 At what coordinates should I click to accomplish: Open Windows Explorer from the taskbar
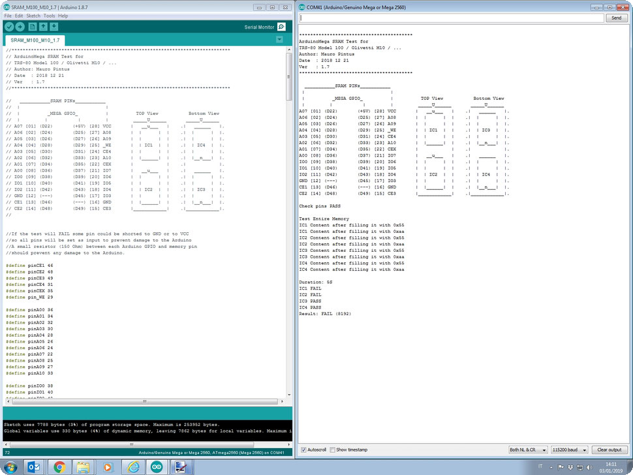83,467
